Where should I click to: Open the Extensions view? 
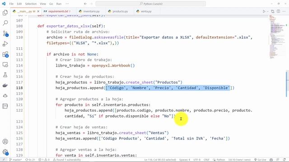[x=5, y=54]
